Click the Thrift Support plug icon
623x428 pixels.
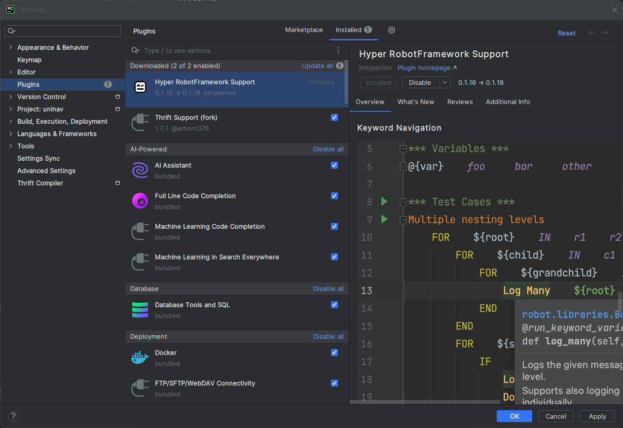[140, 123]
